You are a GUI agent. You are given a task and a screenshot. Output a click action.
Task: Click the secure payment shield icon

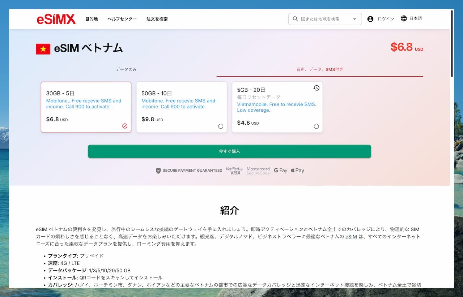pos(158,171)
